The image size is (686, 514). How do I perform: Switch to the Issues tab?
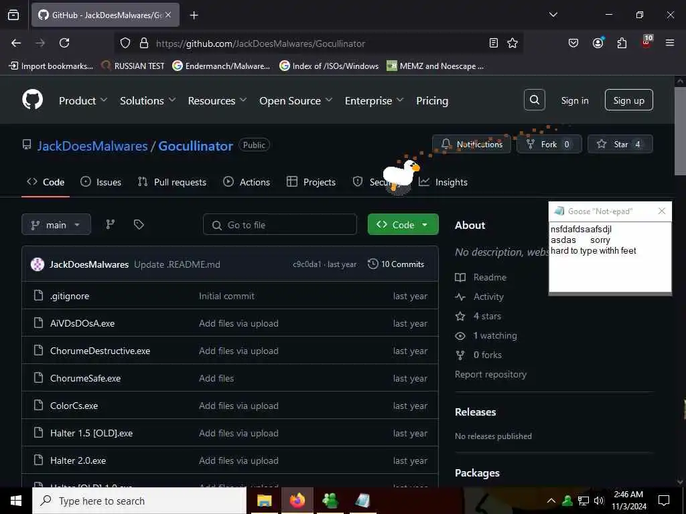[x=101, y=182]
